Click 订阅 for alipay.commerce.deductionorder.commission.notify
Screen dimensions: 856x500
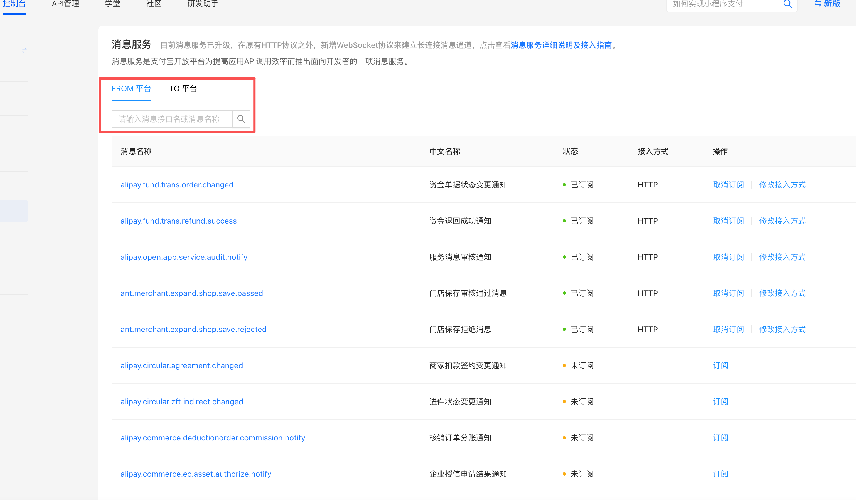coord(720,438)
